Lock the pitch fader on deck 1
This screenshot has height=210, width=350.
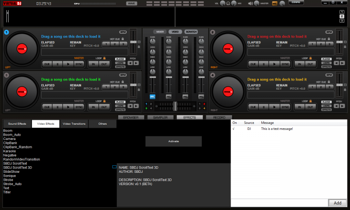click(x=139, y=47)
